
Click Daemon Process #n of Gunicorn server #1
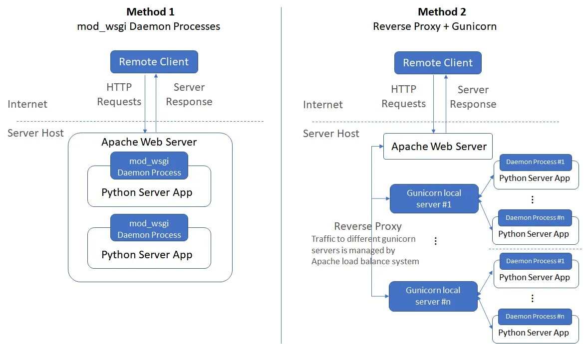pyautogui.click(x=535, y=218)
